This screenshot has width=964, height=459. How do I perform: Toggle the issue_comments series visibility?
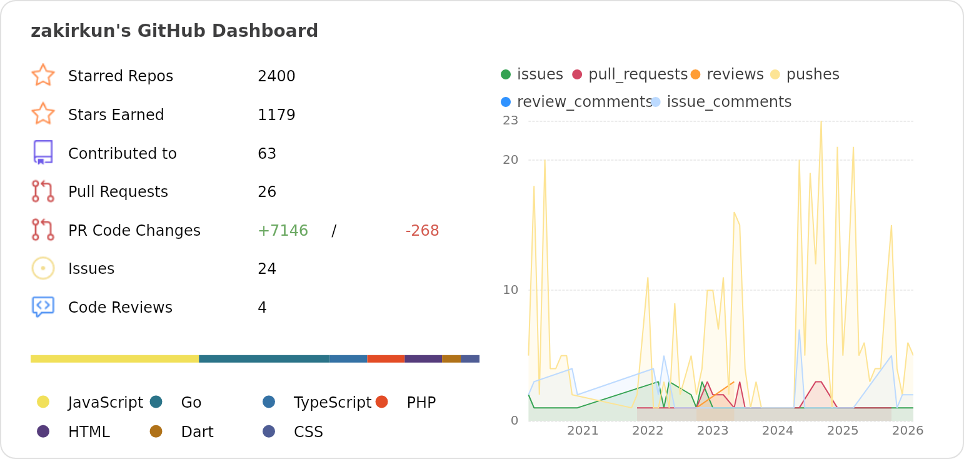pyautogui.click(x=729, y=101)
